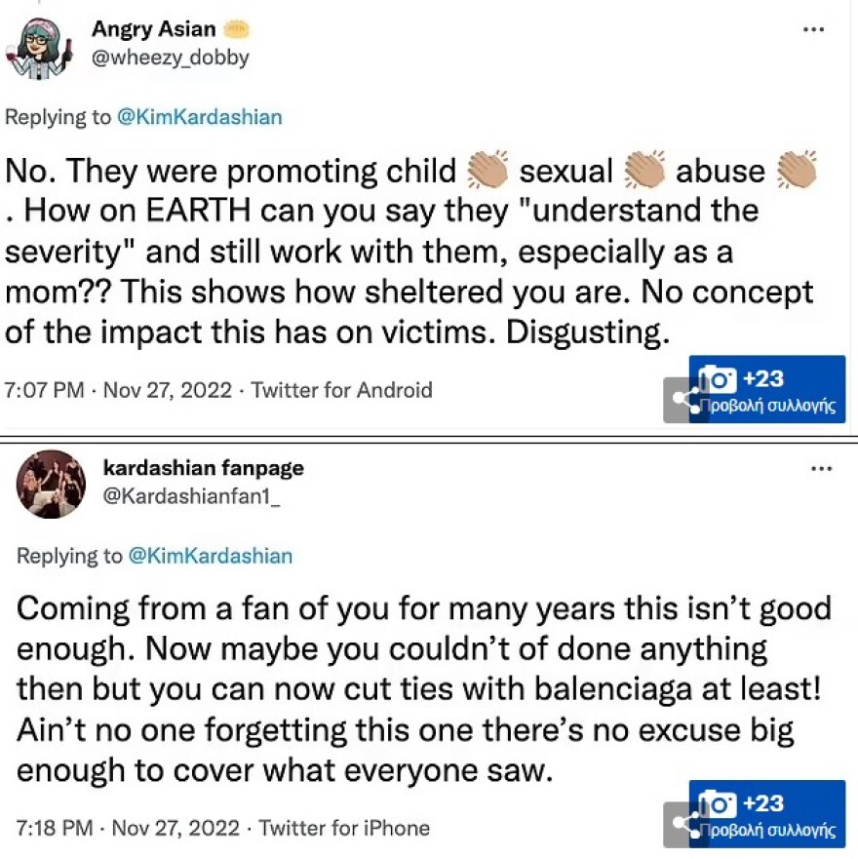Visit the @wheezy_dobby handle

[170, 58]
